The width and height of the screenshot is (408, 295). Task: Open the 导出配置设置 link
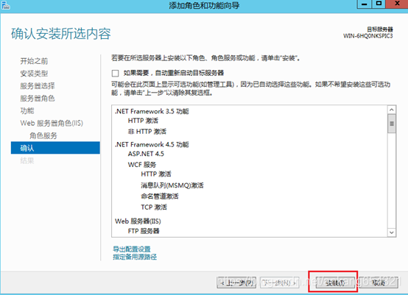(132, 249)
